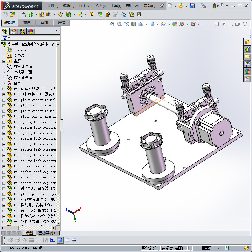Click the Rebuild traffic light icon
The width and height of the screenshot is (252, 252).
click(x=214, y=6)
